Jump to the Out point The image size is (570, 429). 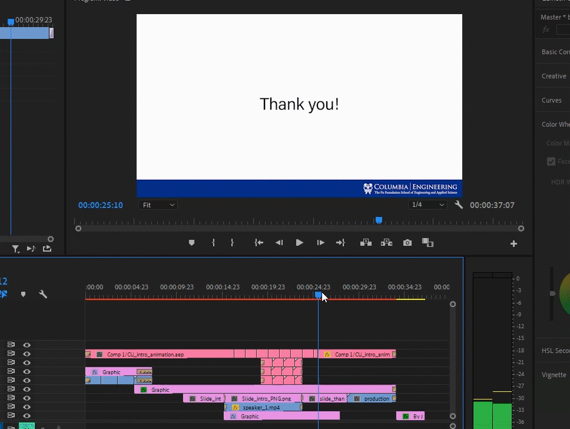tap(340, 243)
